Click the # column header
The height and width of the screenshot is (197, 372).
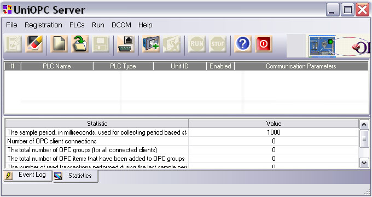pyautogui.click(x=13, y=66)
